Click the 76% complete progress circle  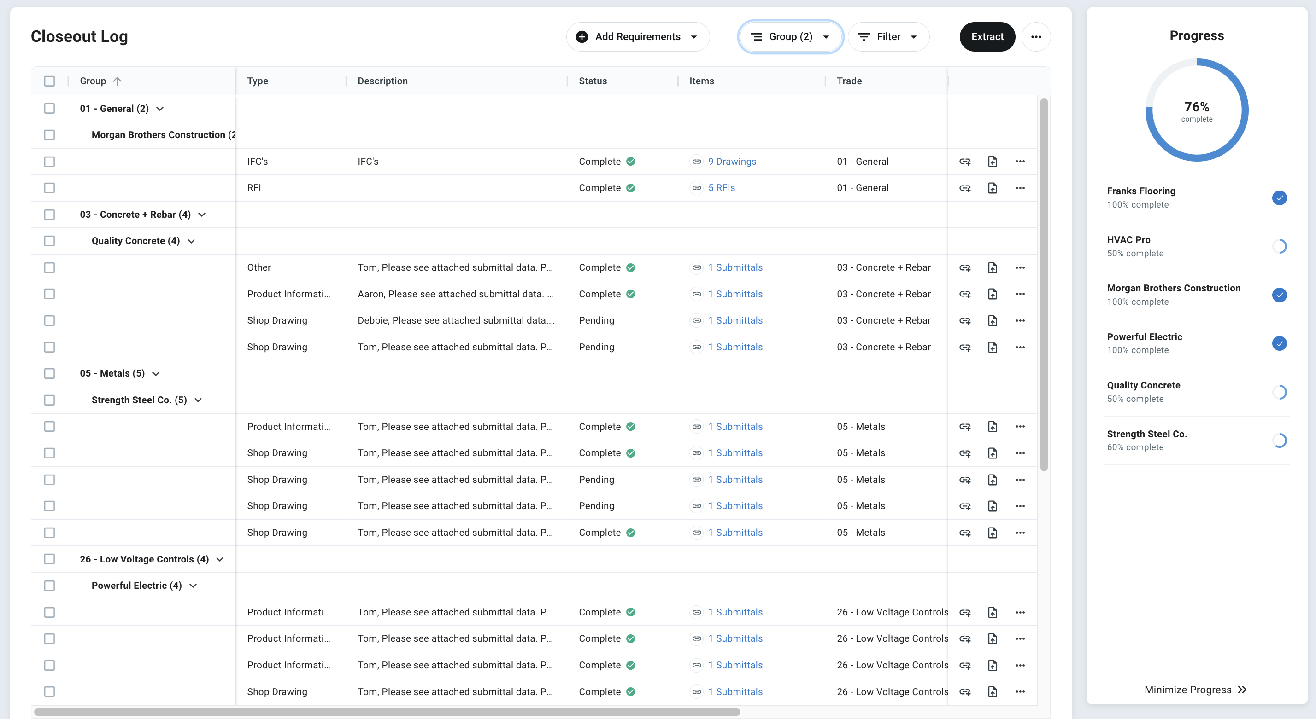(1197, 110)
